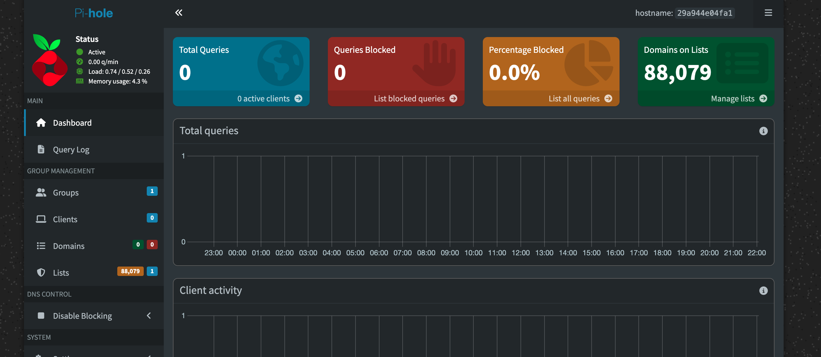Click the Lists shield icon
Screen dimensions: 821x357
41,272
